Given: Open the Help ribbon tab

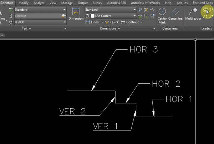Looking at the screenshot, I should [168, 3].
